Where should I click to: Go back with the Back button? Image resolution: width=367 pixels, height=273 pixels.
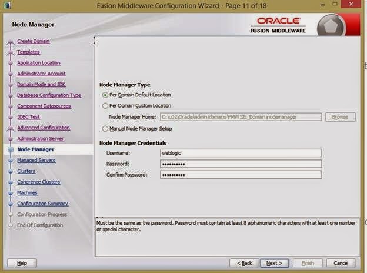244,263
